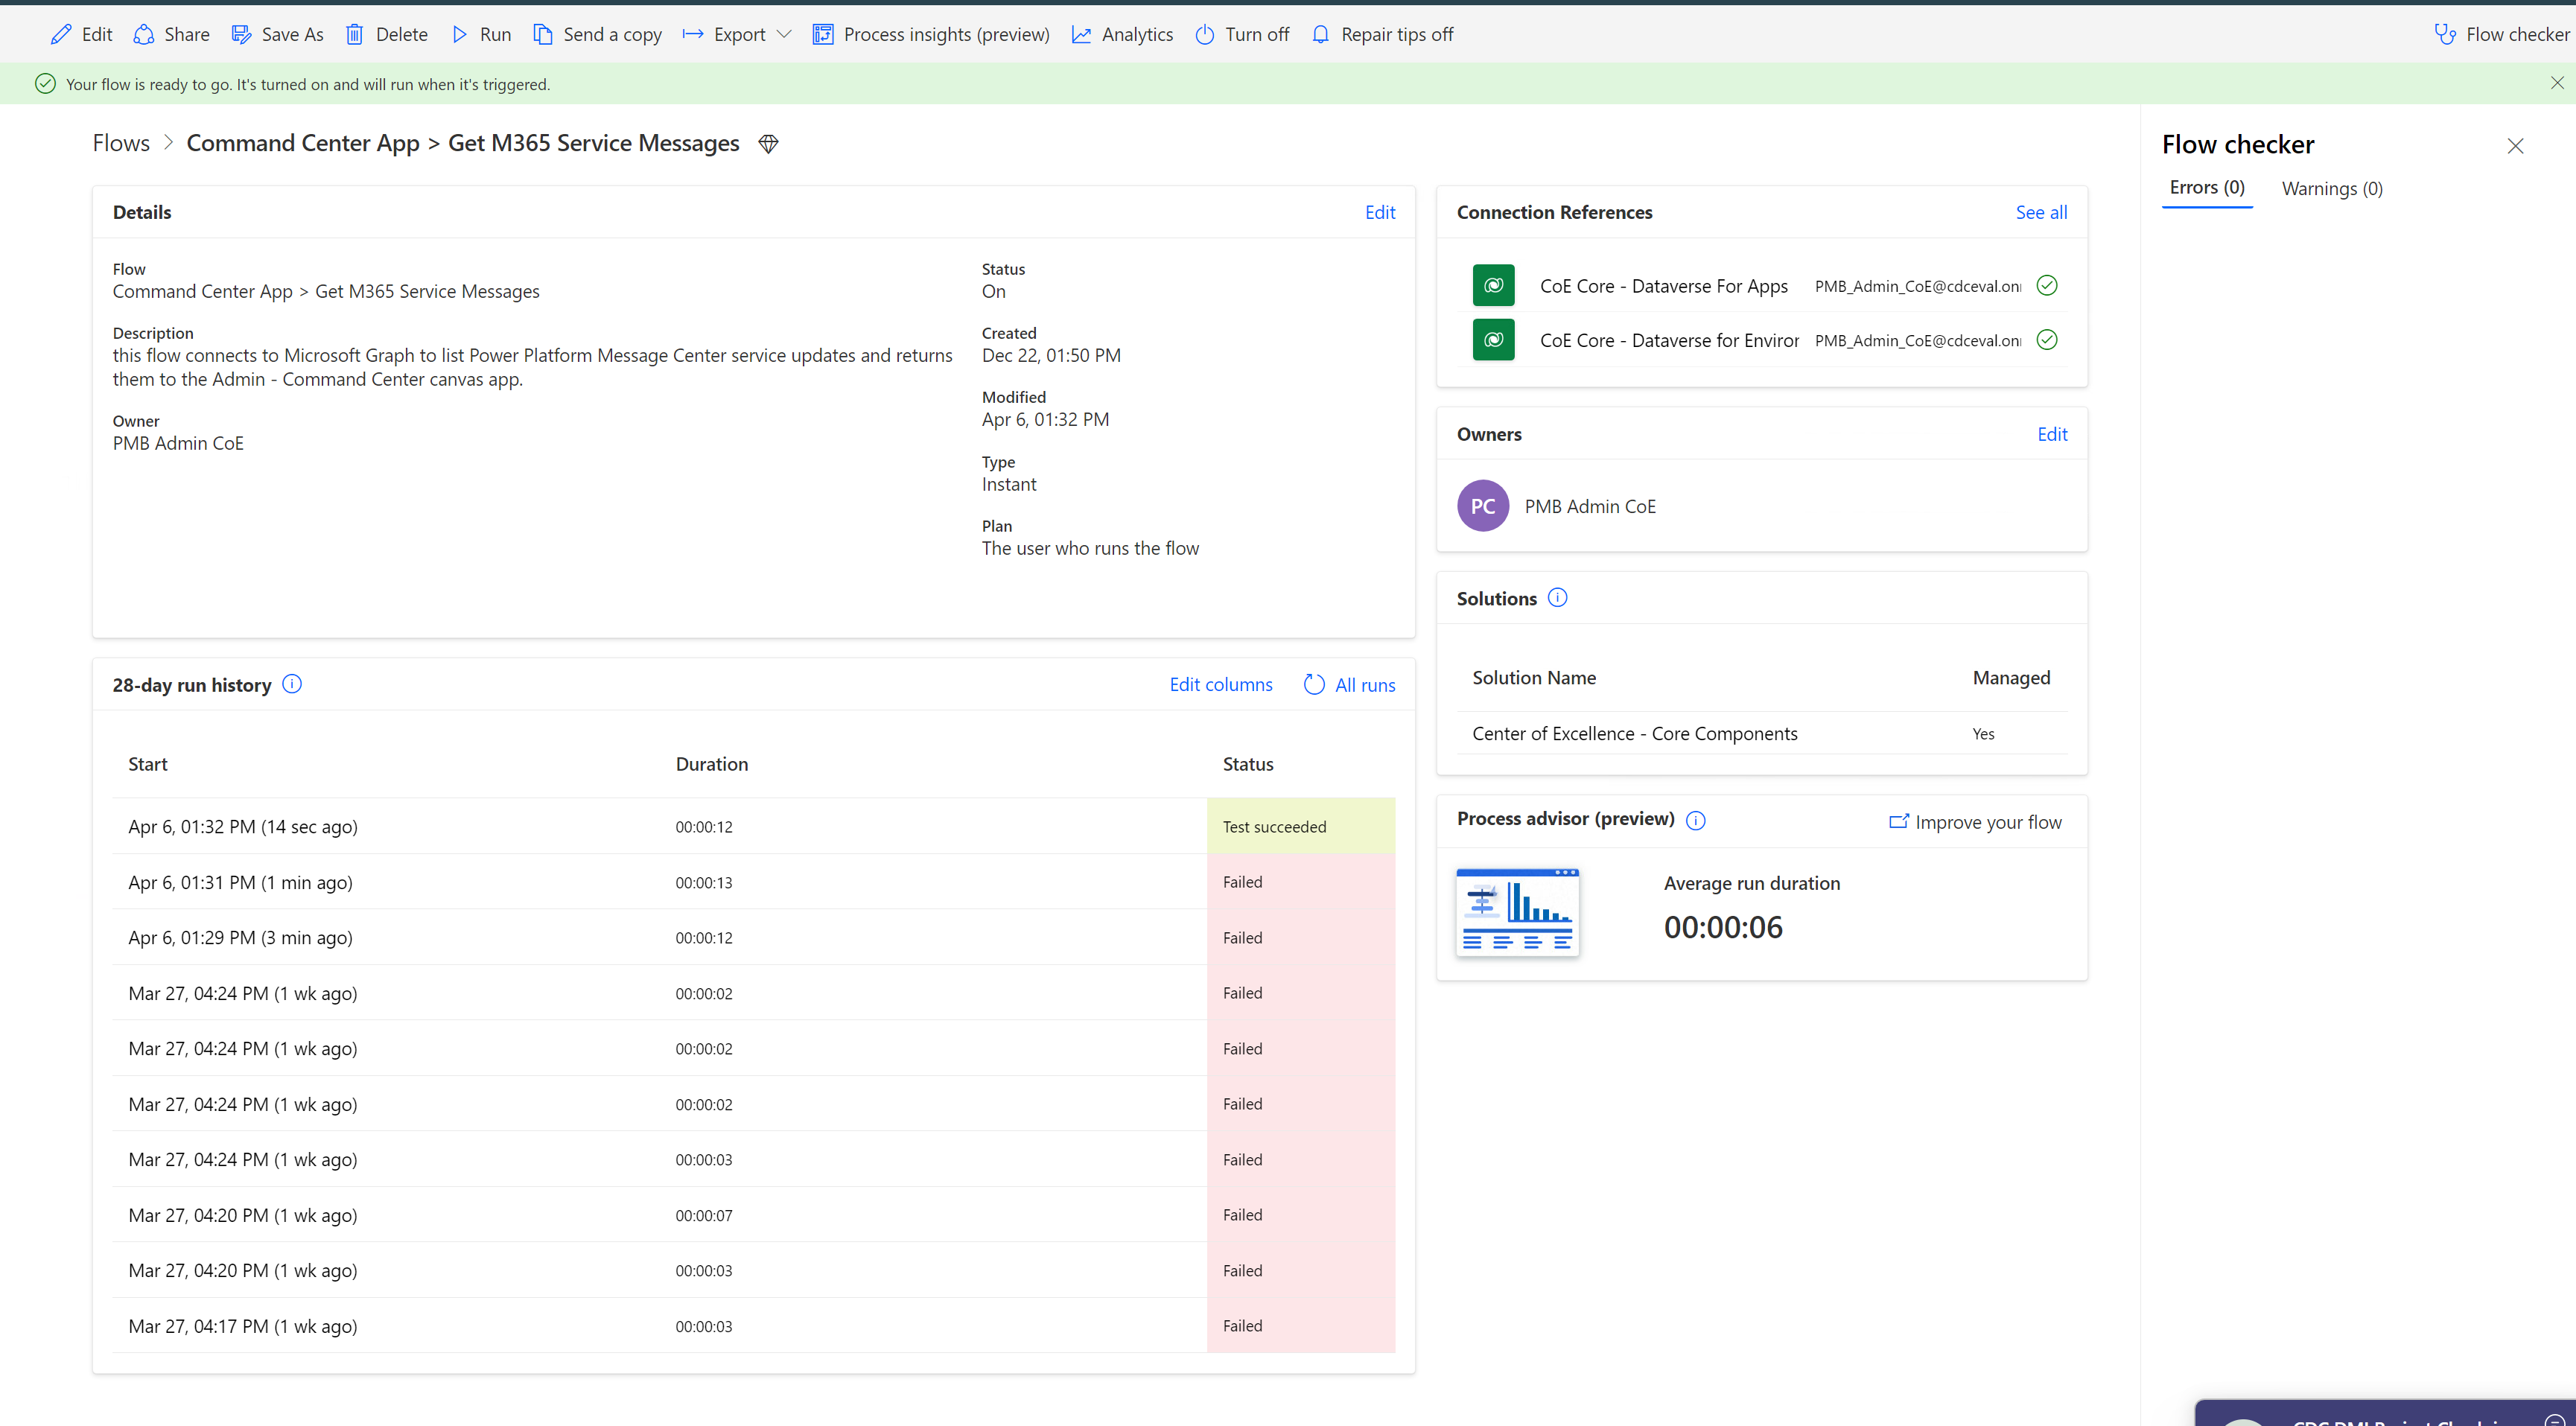Refresh with All runs

(1348, 684)
